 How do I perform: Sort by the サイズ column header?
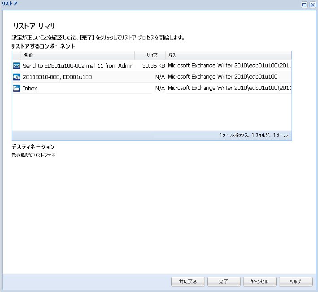(150, 55)
